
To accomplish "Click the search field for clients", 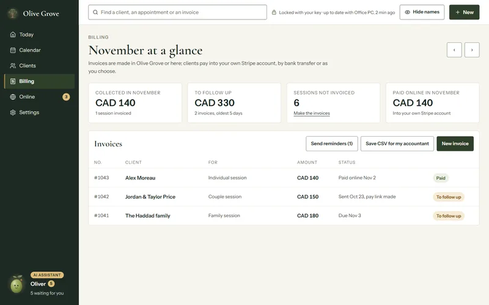I will click(177, 12).
